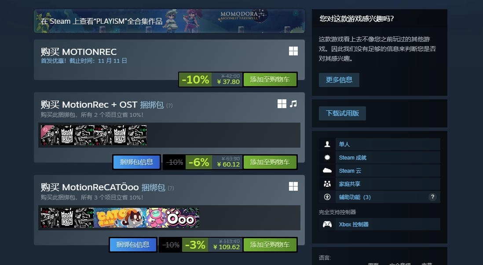This screenshot has height=265, width=483.
Task: Open 更多信息 for more information
Action: [339, 80]
